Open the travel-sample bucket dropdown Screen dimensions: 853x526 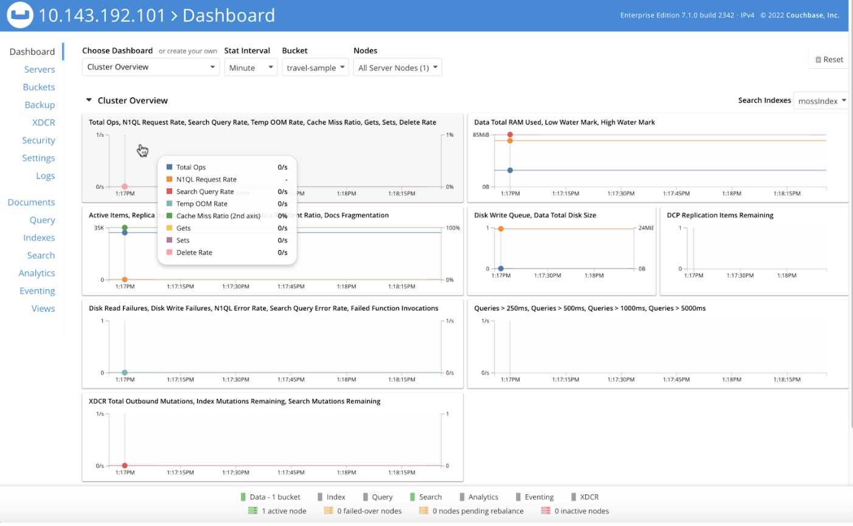coord(315,67)
